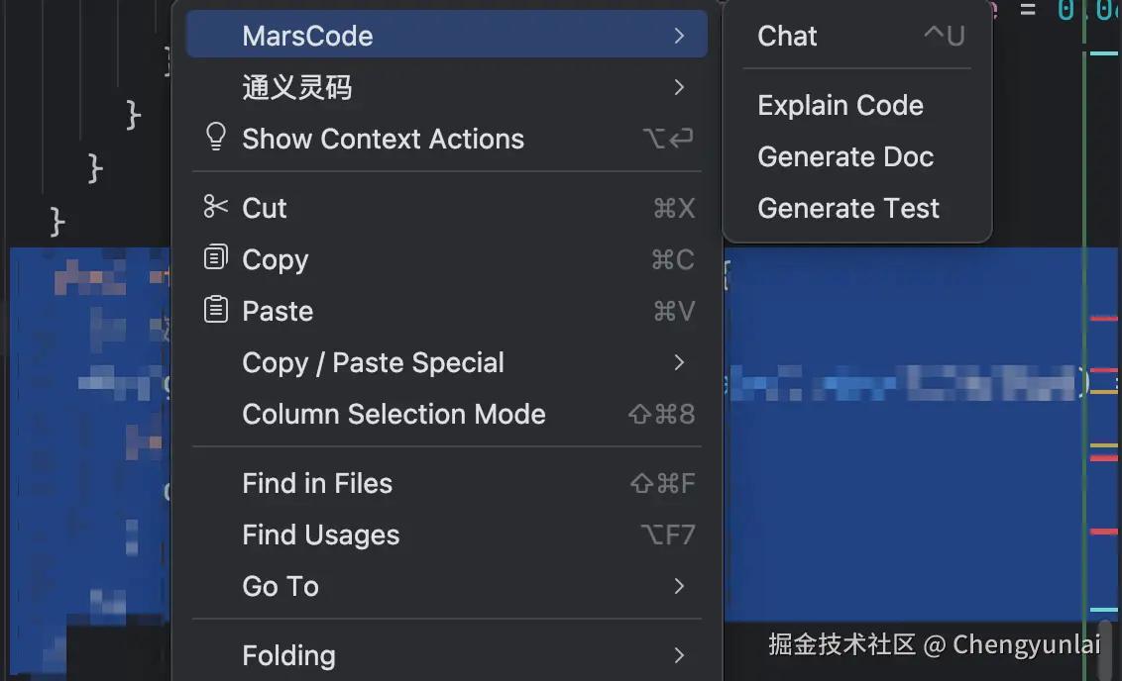Open the Copy / Paste Special submenu arrow
The width and height of the screenshot is (1122, 681).
(x=679, y=362)
